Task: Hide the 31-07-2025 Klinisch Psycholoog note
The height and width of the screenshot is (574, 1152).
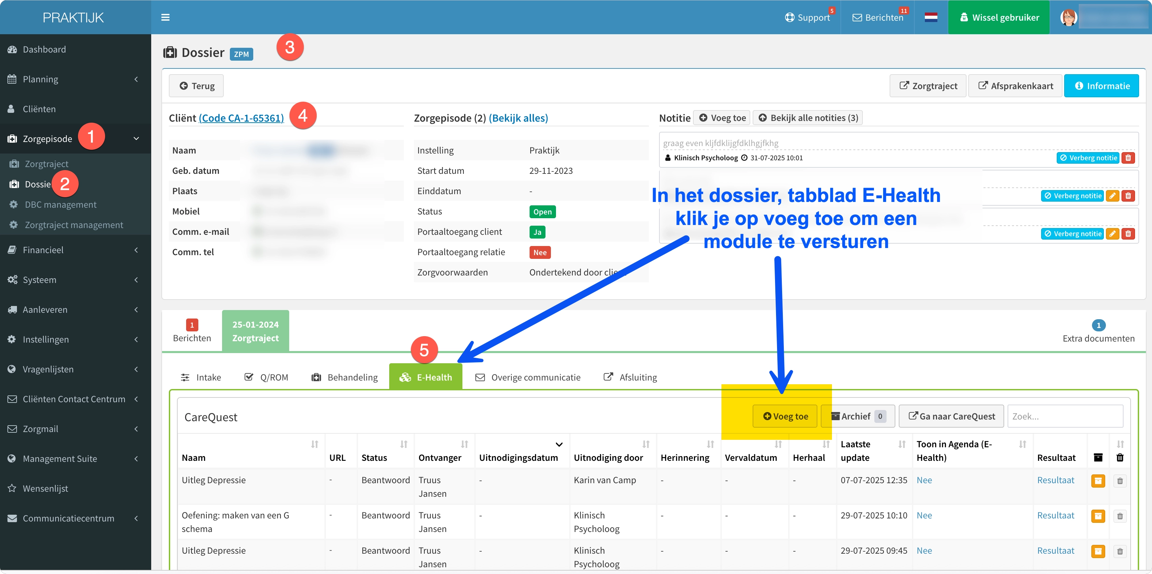Action: pyautogui.click(x=1088, y=158)
